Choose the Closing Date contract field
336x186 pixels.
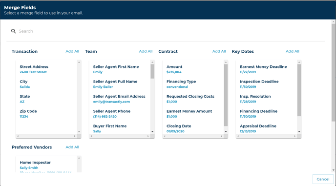(179, 128)
